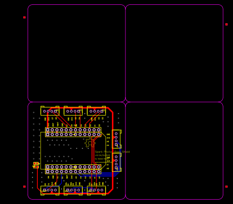Viewport: 233px width, 204px height.
Task: Click inside the empty upper-right panel outline
Action: 174,53
